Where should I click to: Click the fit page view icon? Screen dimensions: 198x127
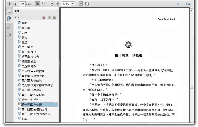tap(87, 4)
